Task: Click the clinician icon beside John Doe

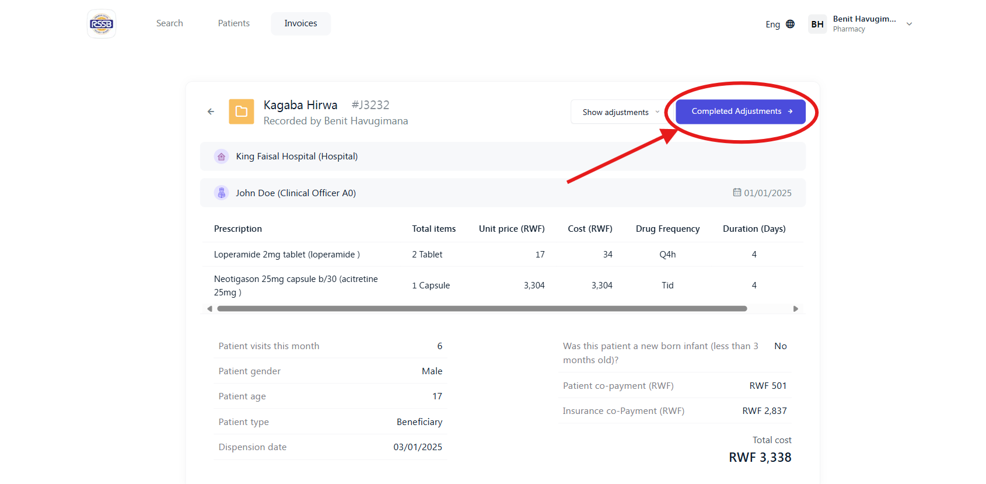Action: pyautogui.click(x=221, y=193)
